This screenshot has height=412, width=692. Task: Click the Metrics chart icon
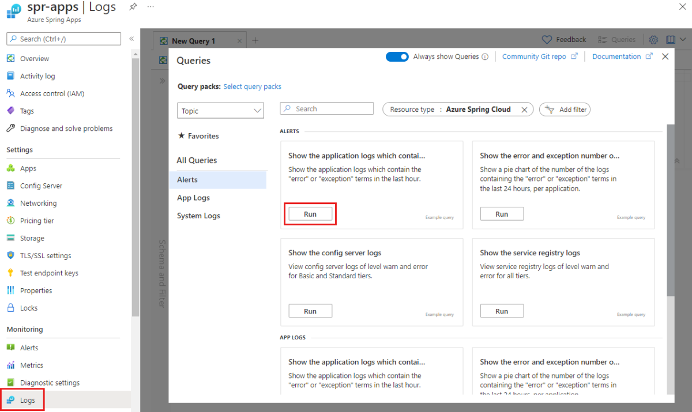click(10, 365)
